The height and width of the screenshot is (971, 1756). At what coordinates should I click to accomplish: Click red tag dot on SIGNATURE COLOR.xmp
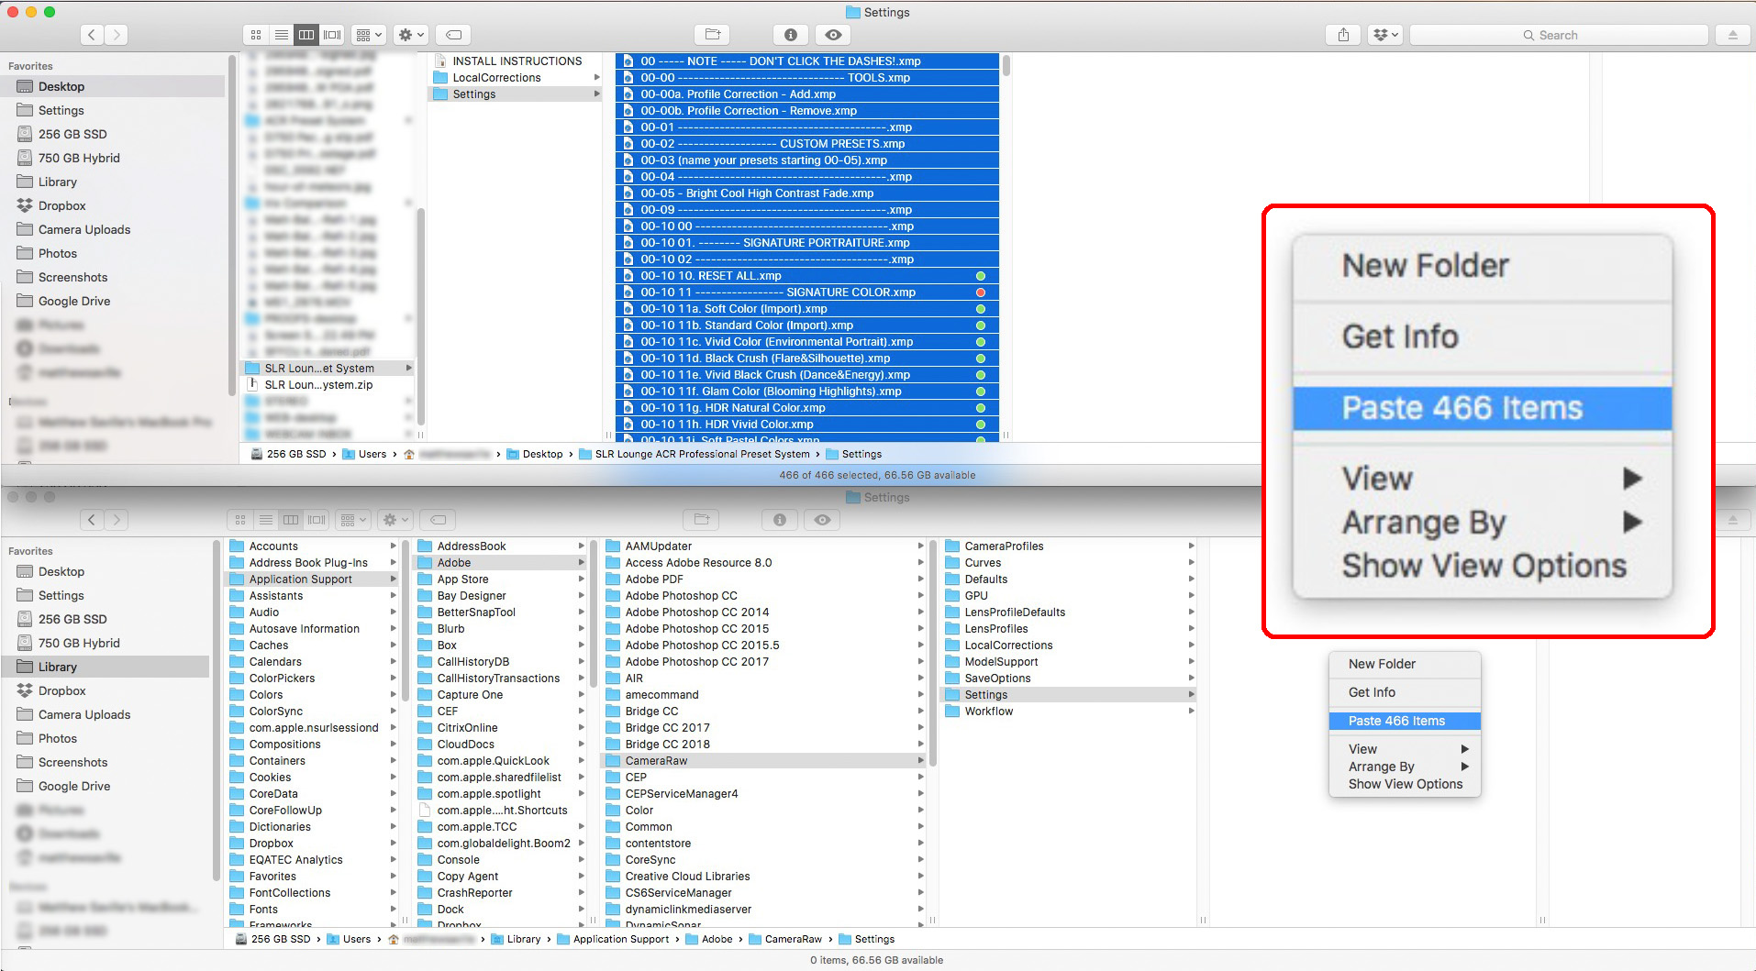coord(981,292)
